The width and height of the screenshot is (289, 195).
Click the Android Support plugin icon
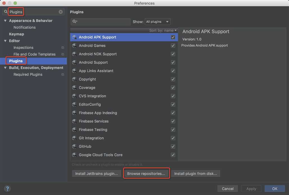[x=74, y=62]
